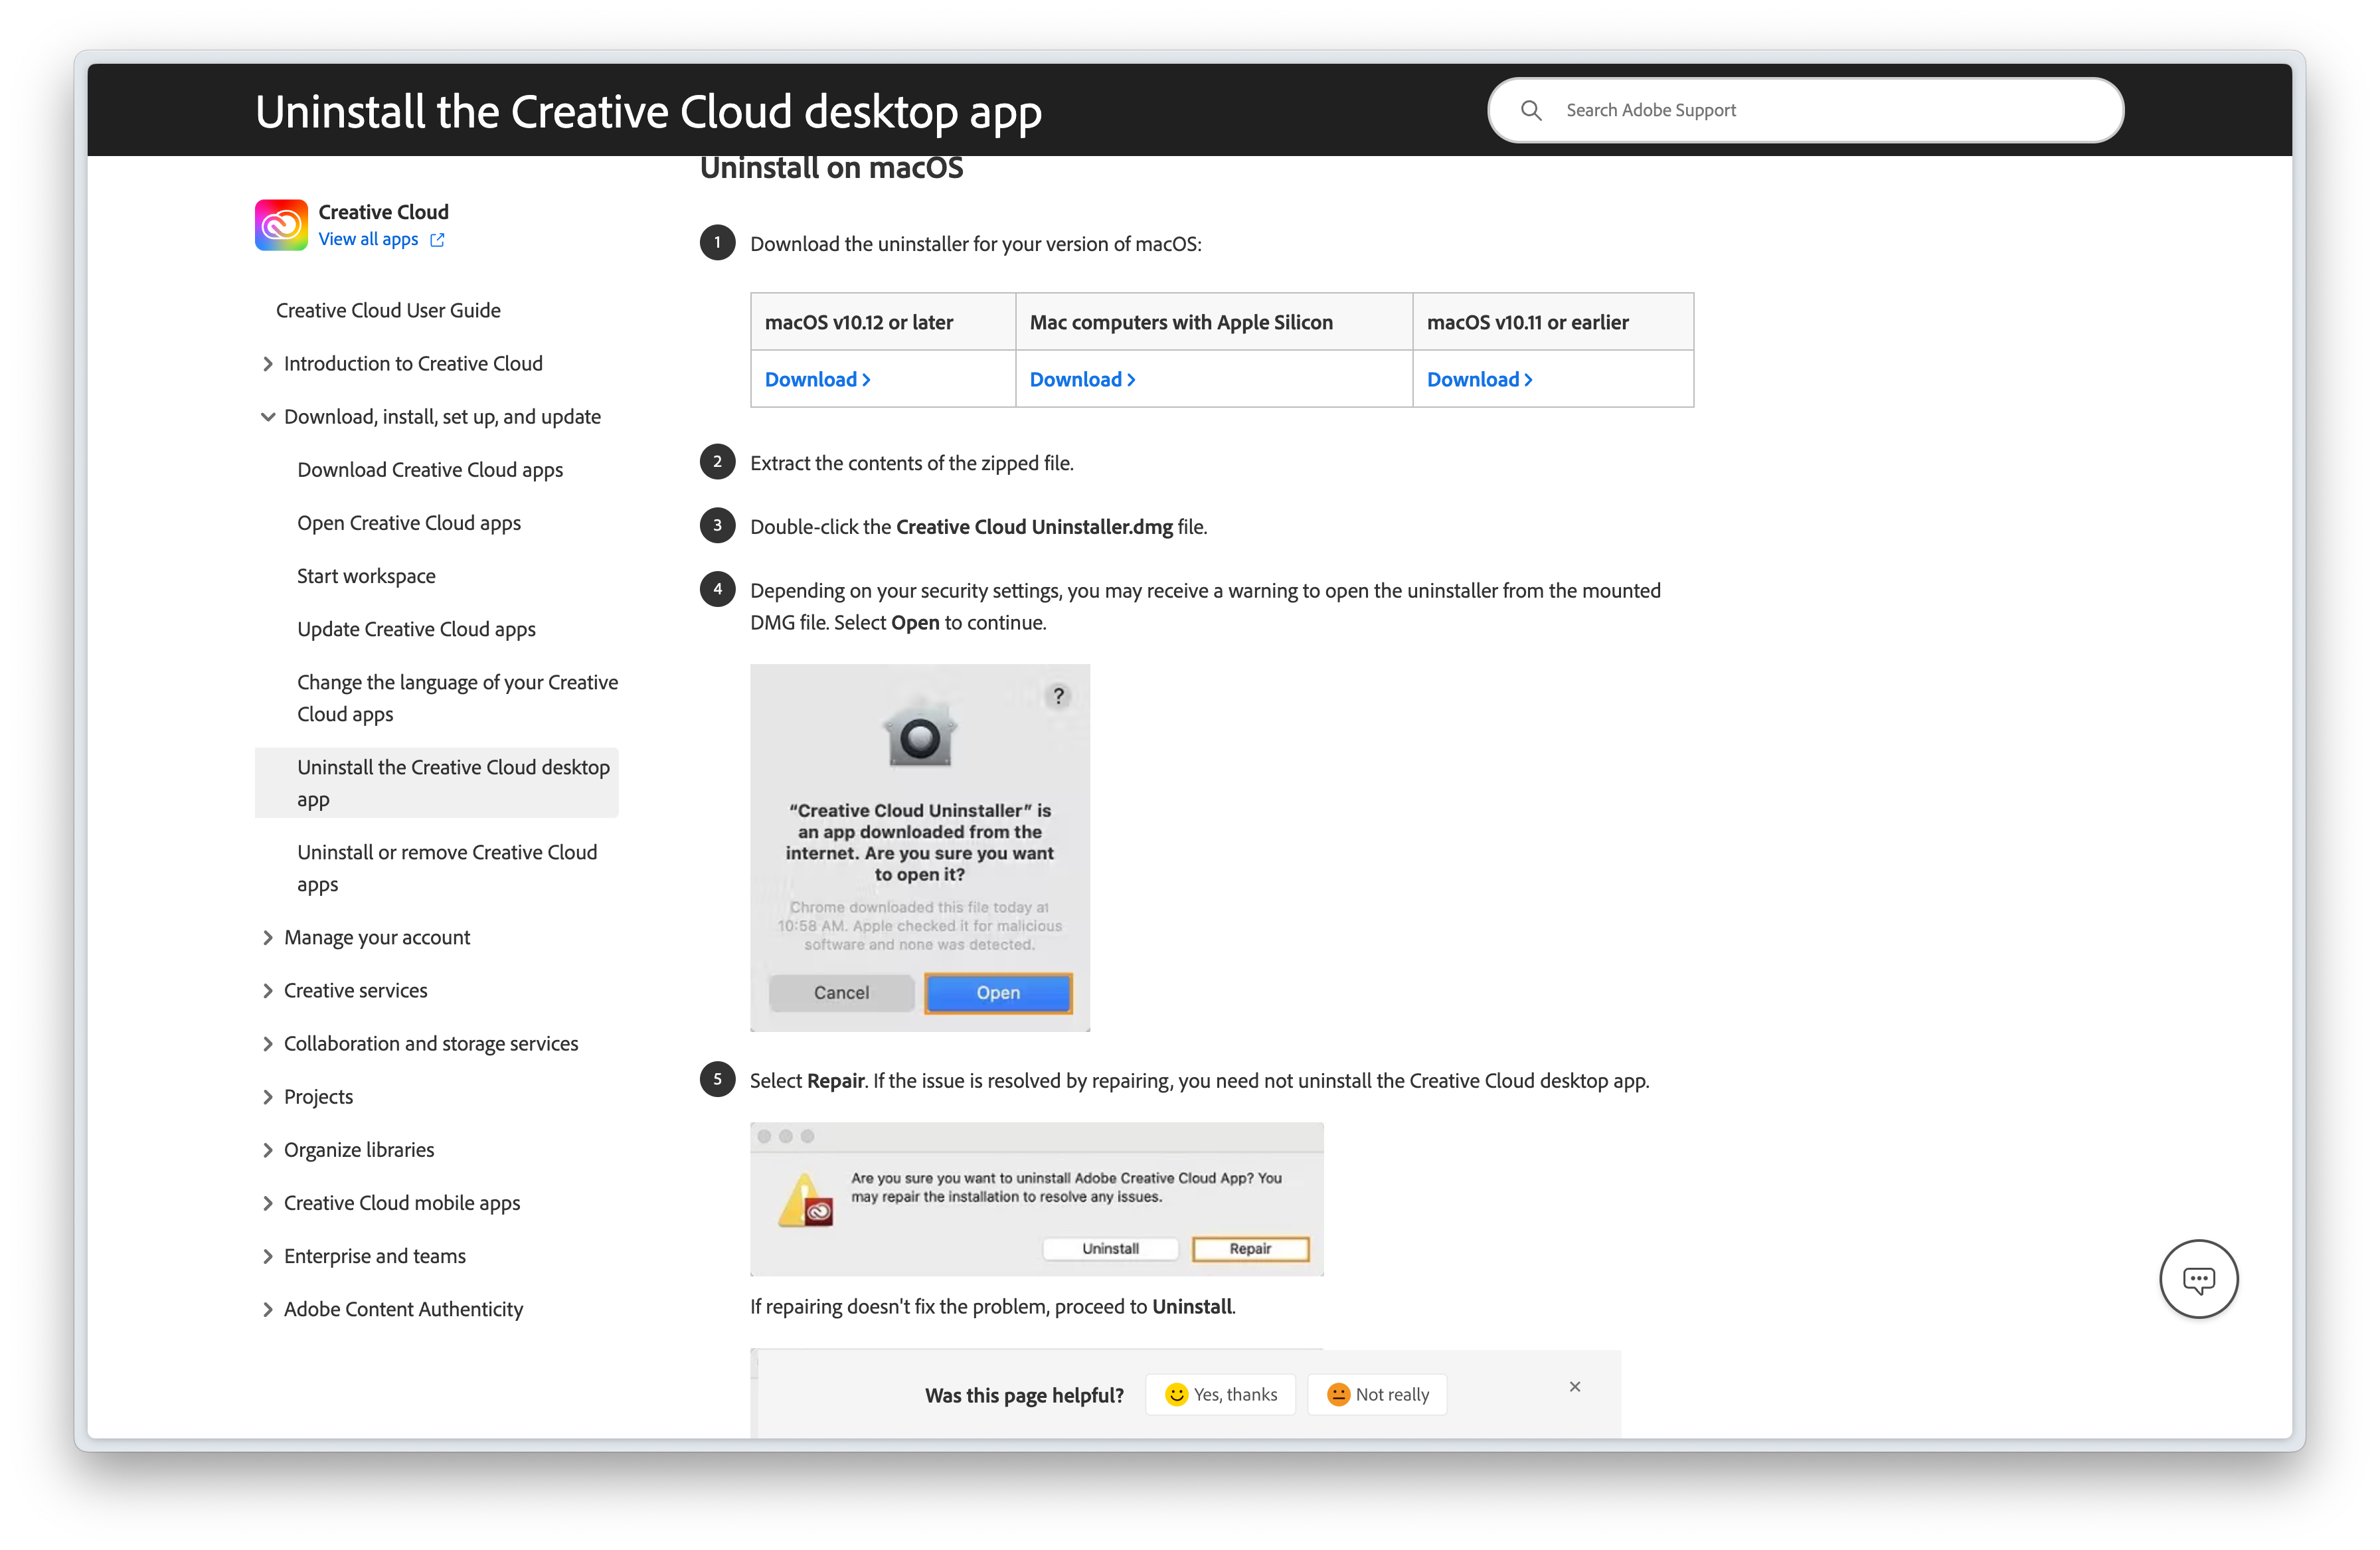Image resolution: width=2380 pixels, height=1550 pixels.
Task: Click the question mark in dialog screenshot
Action: (1058, 696)
